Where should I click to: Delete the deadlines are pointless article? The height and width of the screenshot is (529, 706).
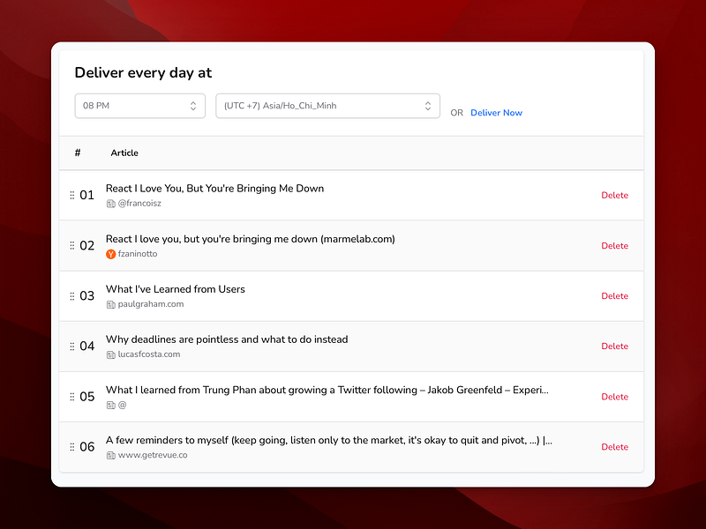(614, 346)
